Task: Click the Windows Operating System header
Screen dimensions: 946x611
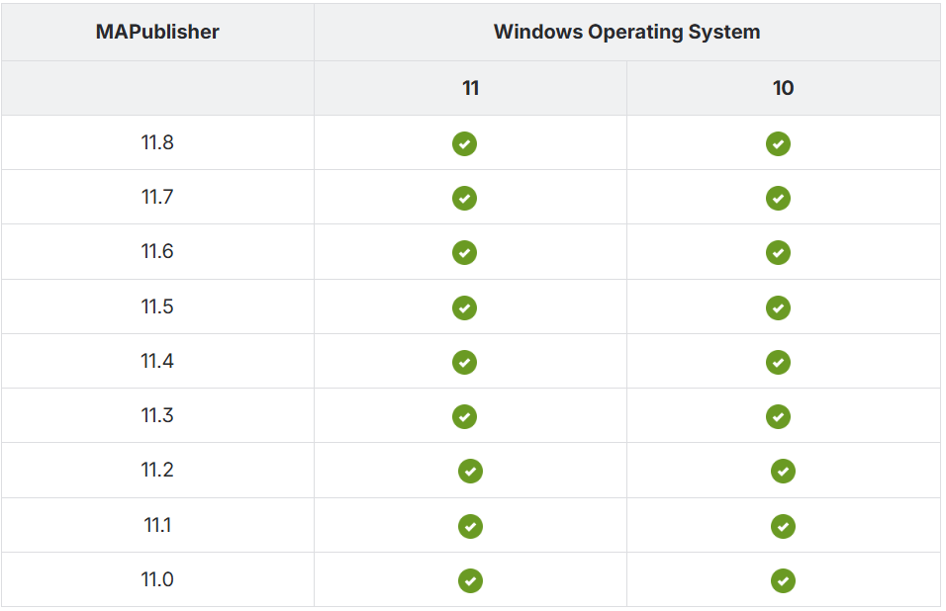Action: click(626, 32)
